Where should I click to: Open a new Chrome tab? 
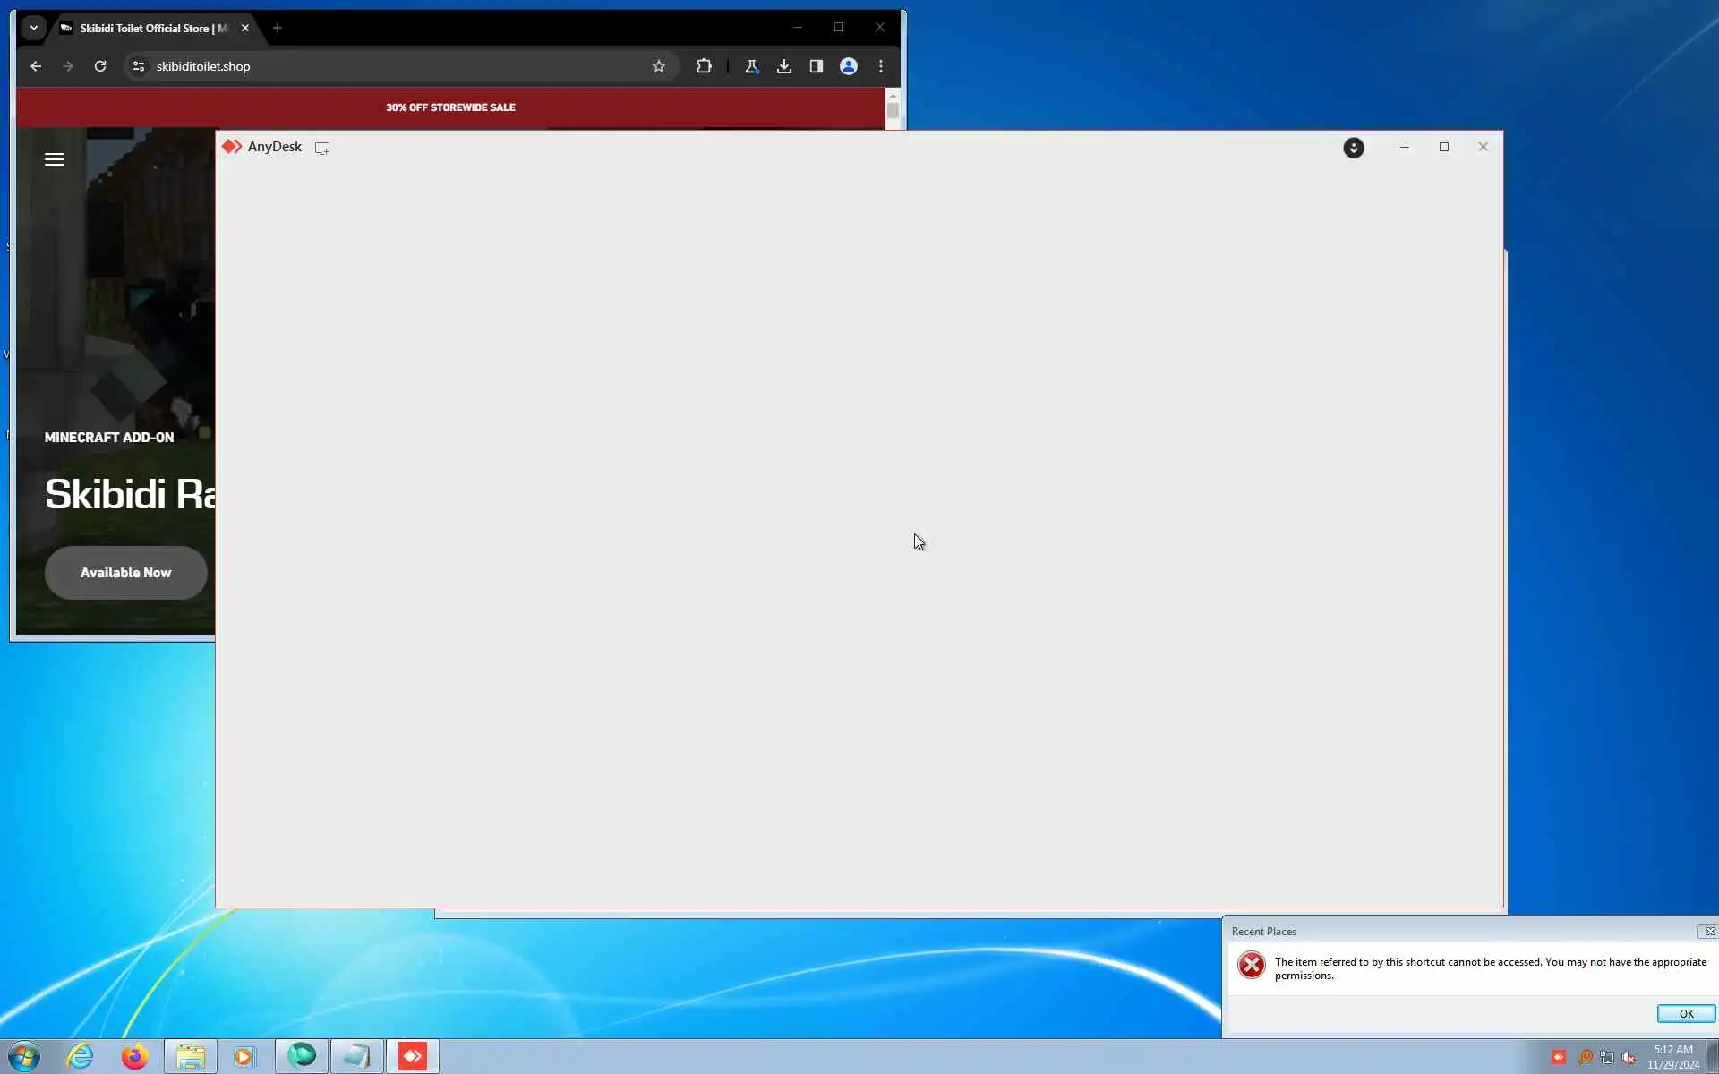278,28
